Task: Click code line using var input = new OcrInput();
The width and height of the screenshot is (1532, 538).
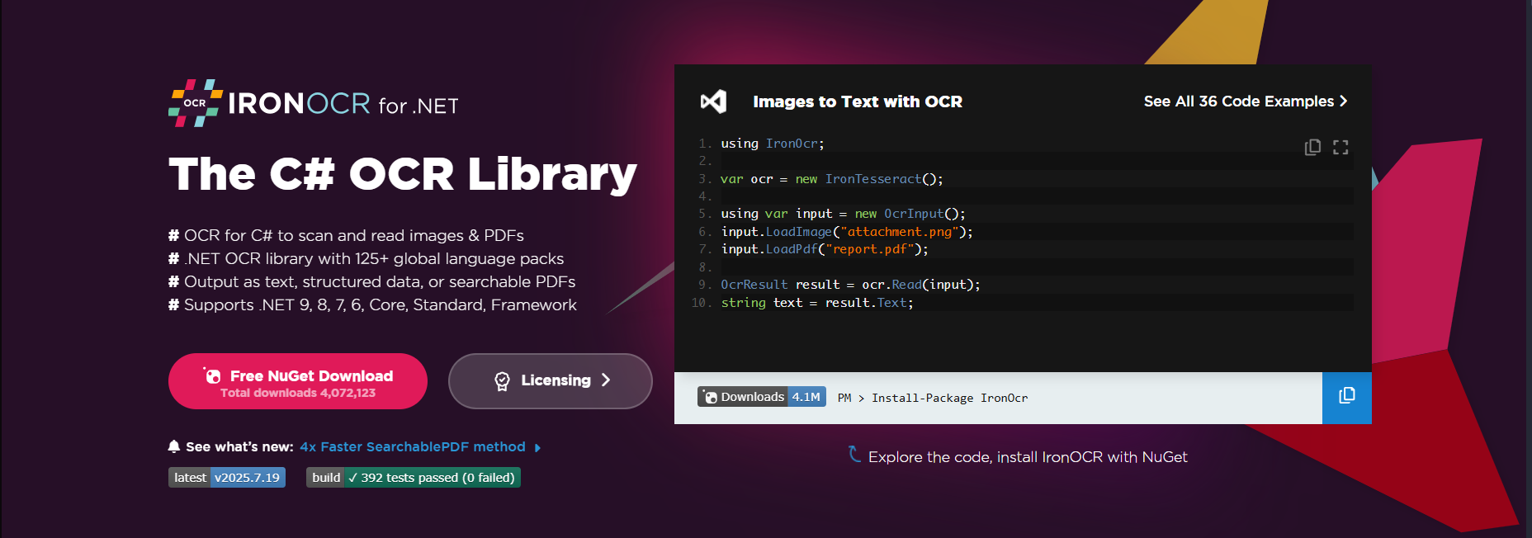Action: pyautogui.click(x=843, y=214)
